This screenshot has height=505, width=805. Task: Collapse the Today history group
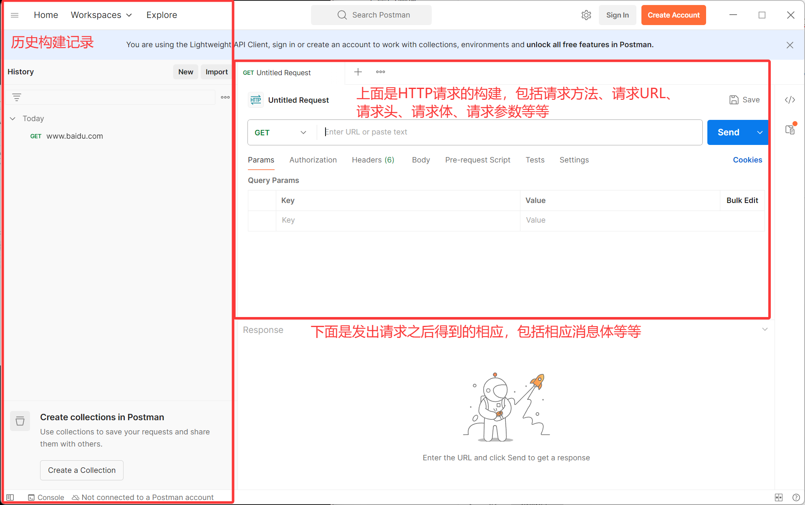point(13,119)
